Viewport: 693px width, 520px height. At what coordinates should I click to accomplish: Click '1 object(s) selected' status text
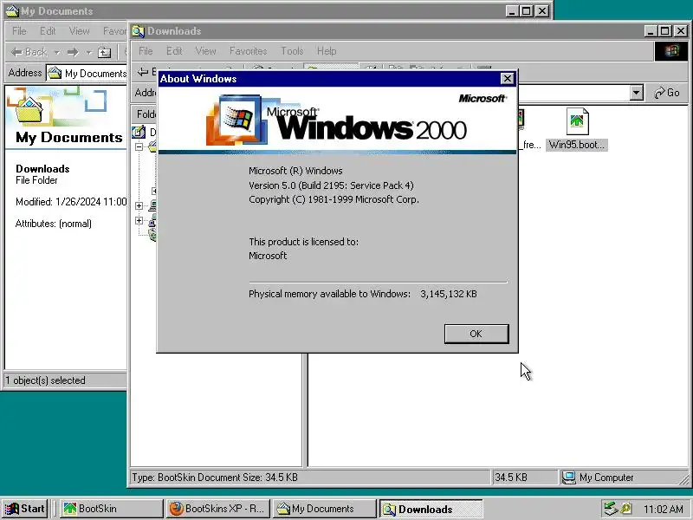point(45,380)
